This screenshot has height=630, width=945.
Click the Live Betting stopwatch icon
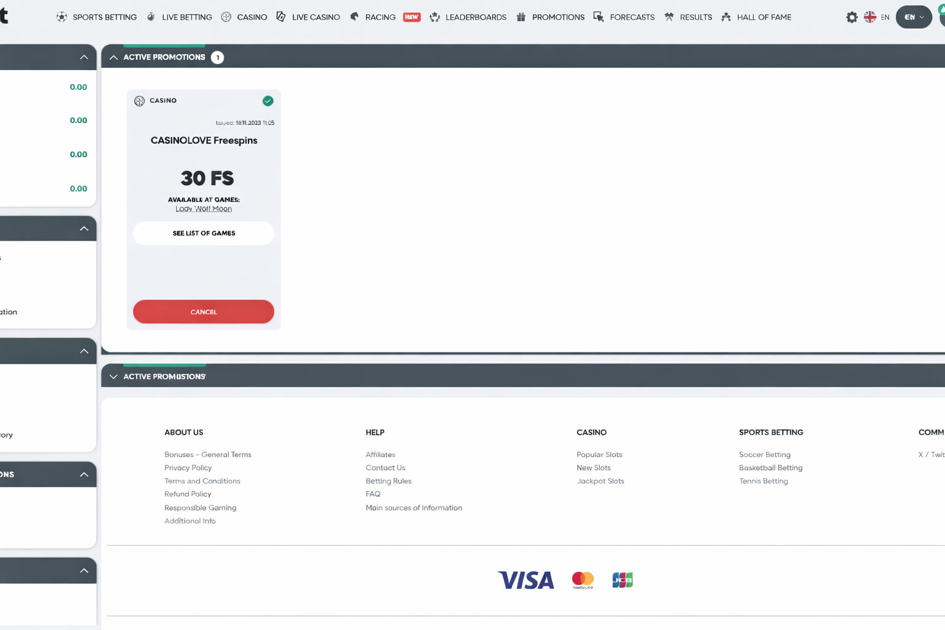pyautogui.click(x=151, y=17)
